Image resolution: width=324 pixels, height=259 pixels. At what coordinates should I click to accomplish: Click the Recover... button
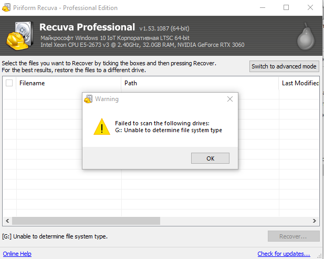click(293, 236)
